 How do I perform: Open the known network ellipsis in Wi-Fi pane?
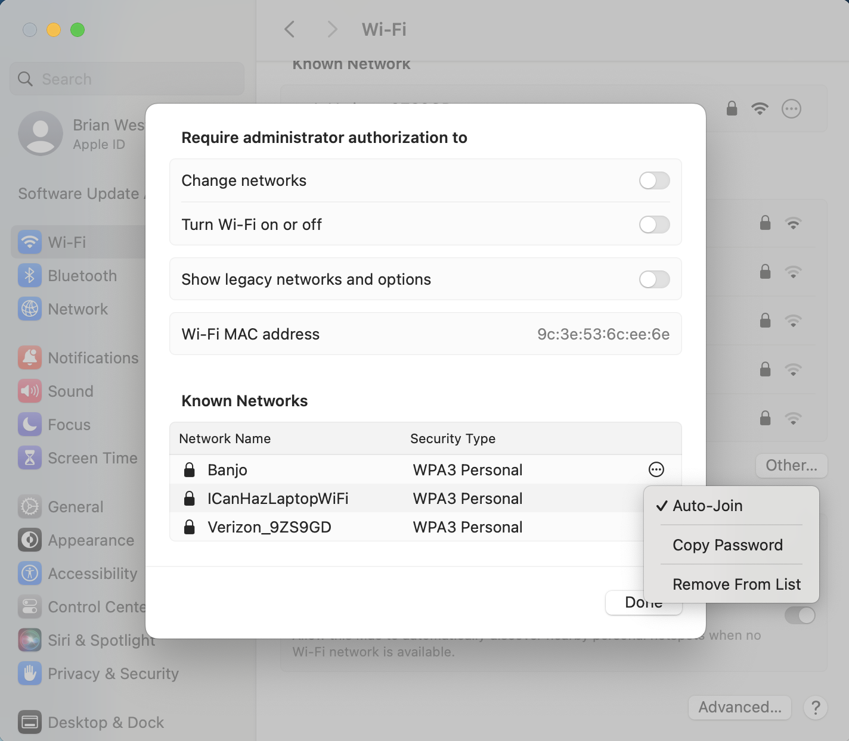tap(791, 108)
